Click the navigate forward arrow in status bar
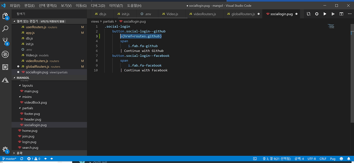Viewport: 354px width, 163px height. click(x=52, y=159)
